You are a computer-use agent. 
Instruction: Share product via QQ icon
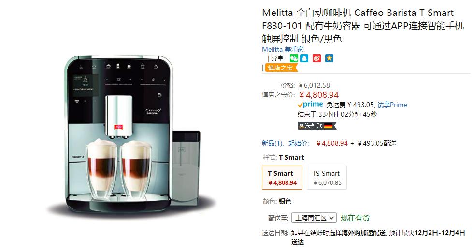(304, 58)
